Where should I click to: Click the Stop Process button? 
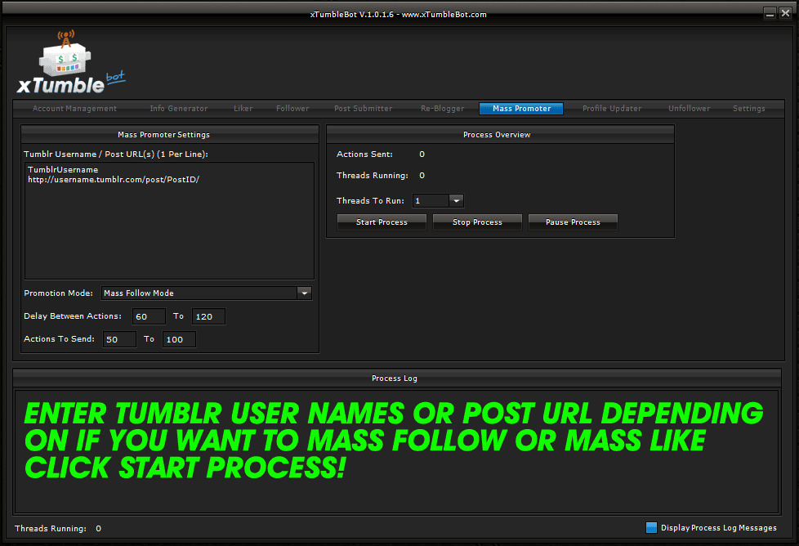pos(477,222)
